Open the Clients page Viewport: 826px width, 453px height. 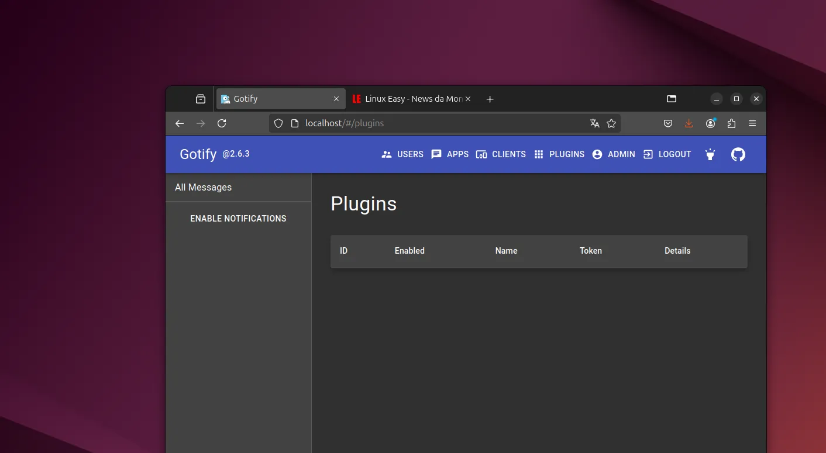coord(501,154)
